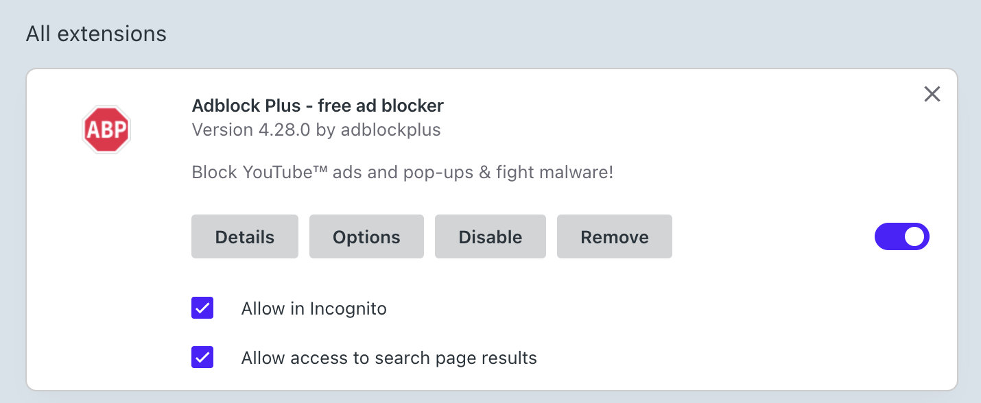Open the Adblock Plus stop-sign logo
Image resolution: width=981 pixels, height=403 pixels.
pyautogui.click(x=106, y=129)
